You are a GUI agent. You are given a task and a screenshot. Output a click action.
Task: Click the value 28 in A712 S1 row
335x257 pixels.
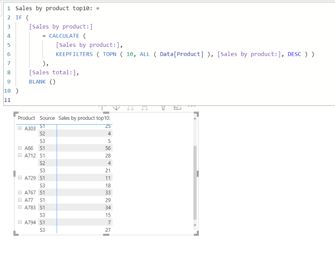(108, 156)
